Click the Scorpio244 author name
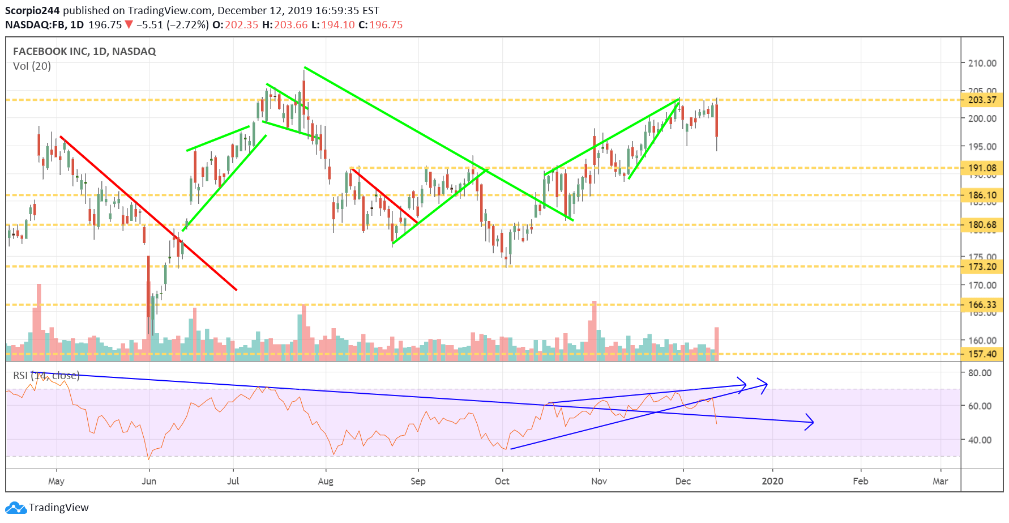Screen dimensions: 1009x523 coord(32,11)
